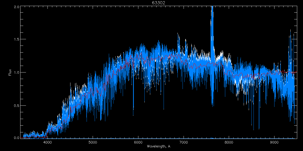Click the y-axis tick label 1.0
The image size is (303, 151).
(x=16, y=72)
